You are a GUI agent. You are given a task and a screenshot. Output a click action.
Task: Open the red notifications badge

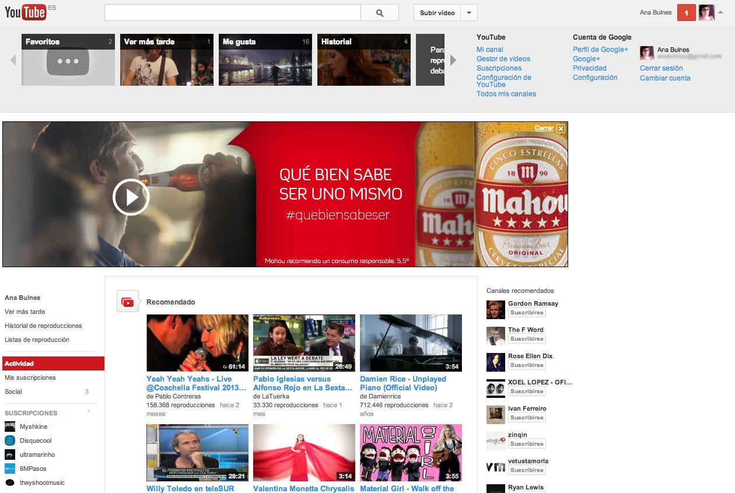point(686,13)
